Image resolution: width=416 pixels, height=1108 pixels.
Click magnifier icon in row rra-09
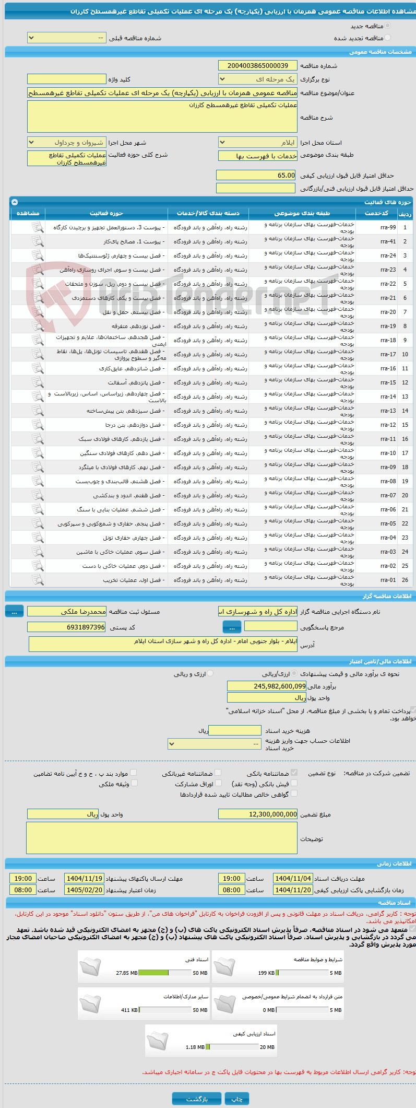[38, 467]
